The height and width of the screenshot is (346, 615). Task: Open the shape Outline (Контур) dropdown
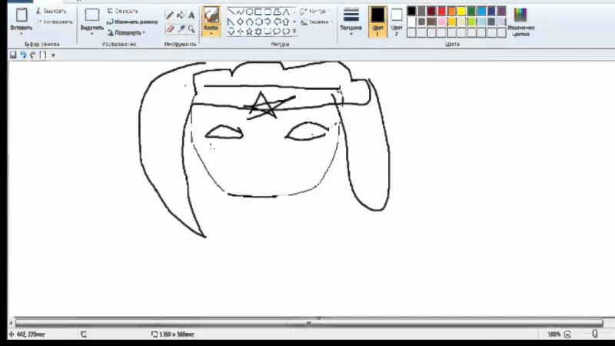315,12
